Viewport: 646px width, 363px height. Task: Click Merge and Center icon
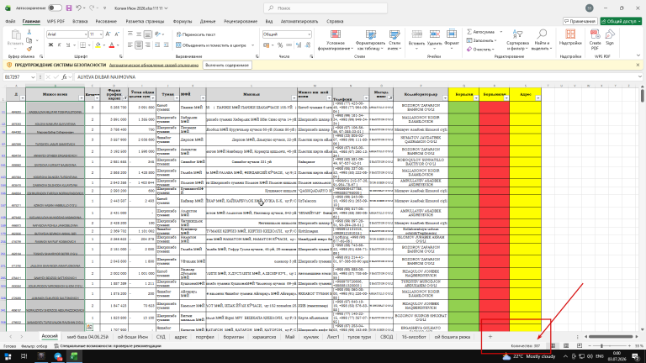coord(178,45)
